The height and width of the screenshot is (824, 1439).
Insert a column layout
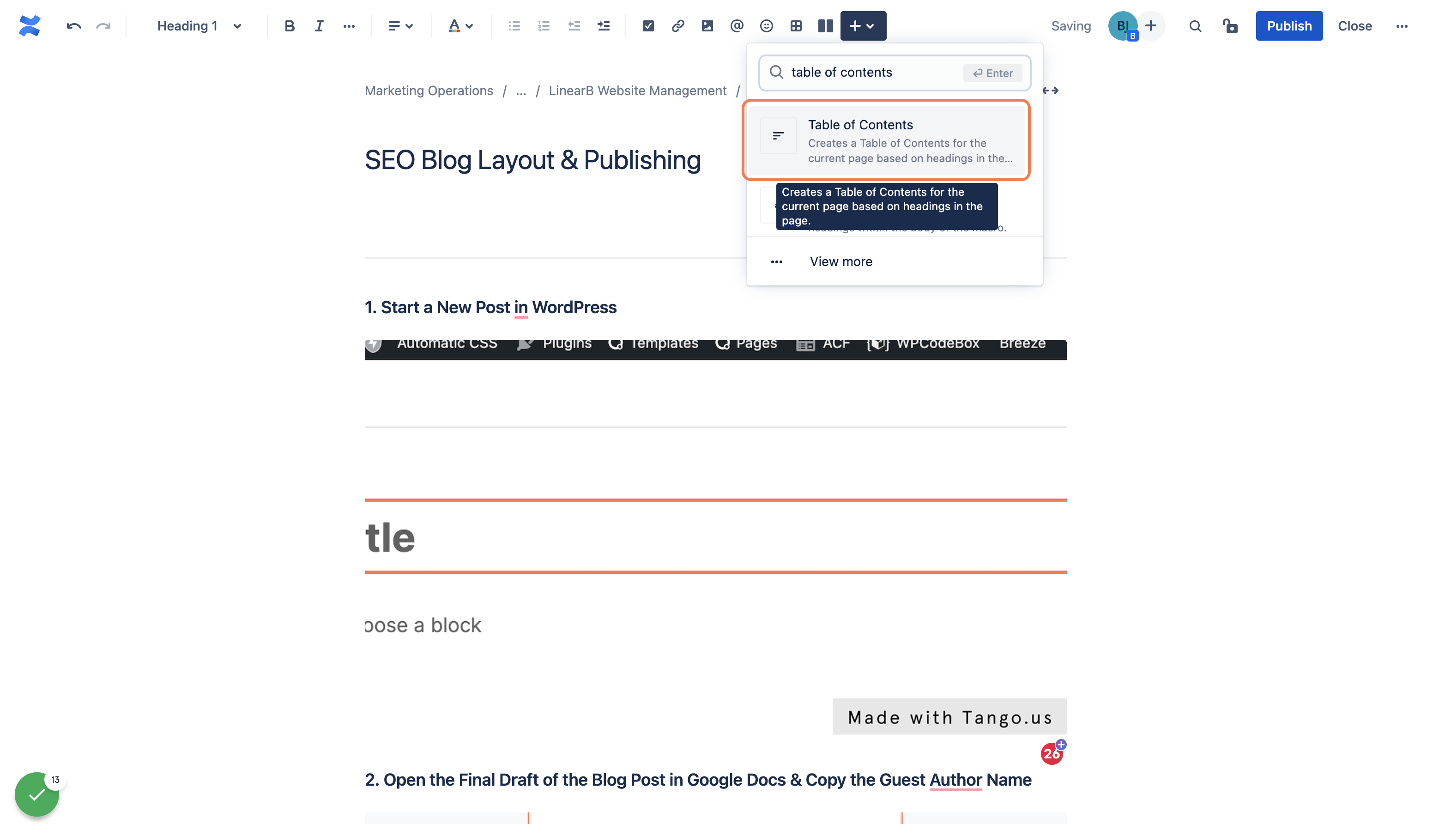pyautogui.click(x=826, y=26)
